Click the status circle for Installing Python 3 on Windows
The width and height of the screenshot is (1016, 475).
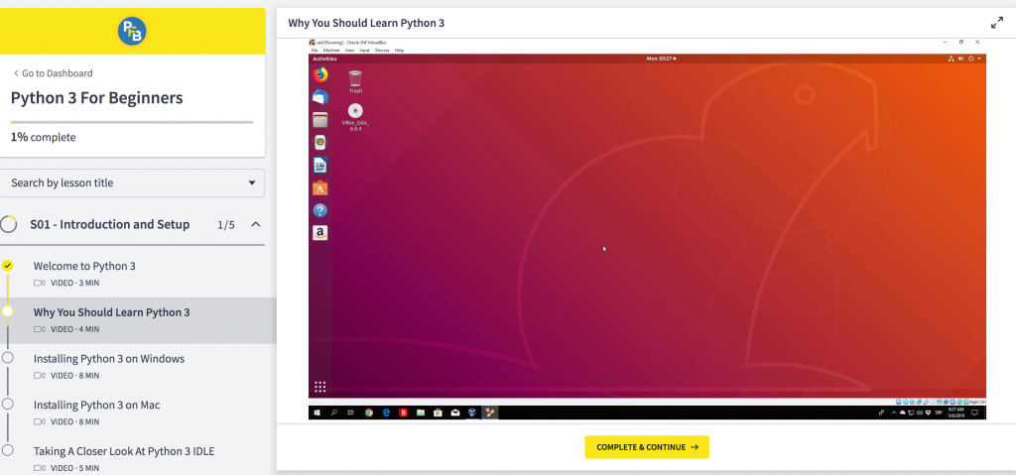click(8, 358)
